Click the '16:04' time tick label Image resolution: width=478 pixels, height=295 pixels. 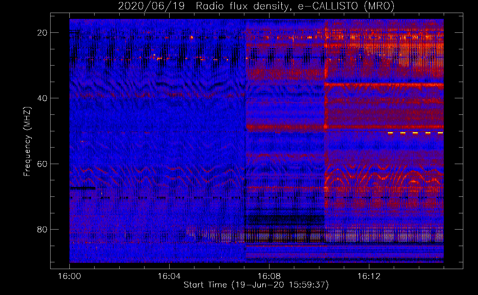[169, 276]
